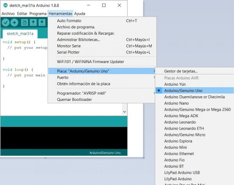Viewport: 234px width, 185px height.
Task: Select Arduino Duemilanove or Diecimila board
Action: click(195, 97)
